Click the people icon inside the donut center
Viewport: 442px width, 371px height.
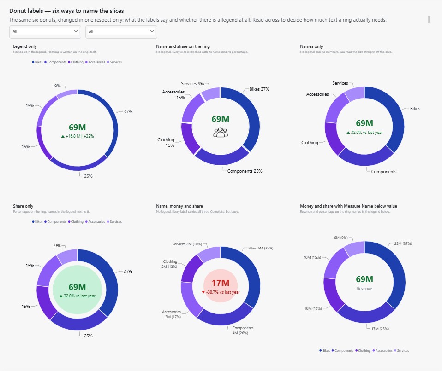(221, 132)
